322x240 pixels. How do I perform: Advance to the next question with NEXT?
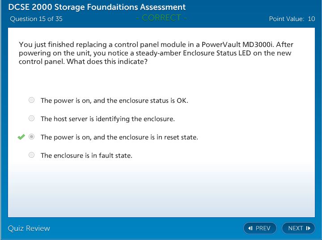click(298, 228)
